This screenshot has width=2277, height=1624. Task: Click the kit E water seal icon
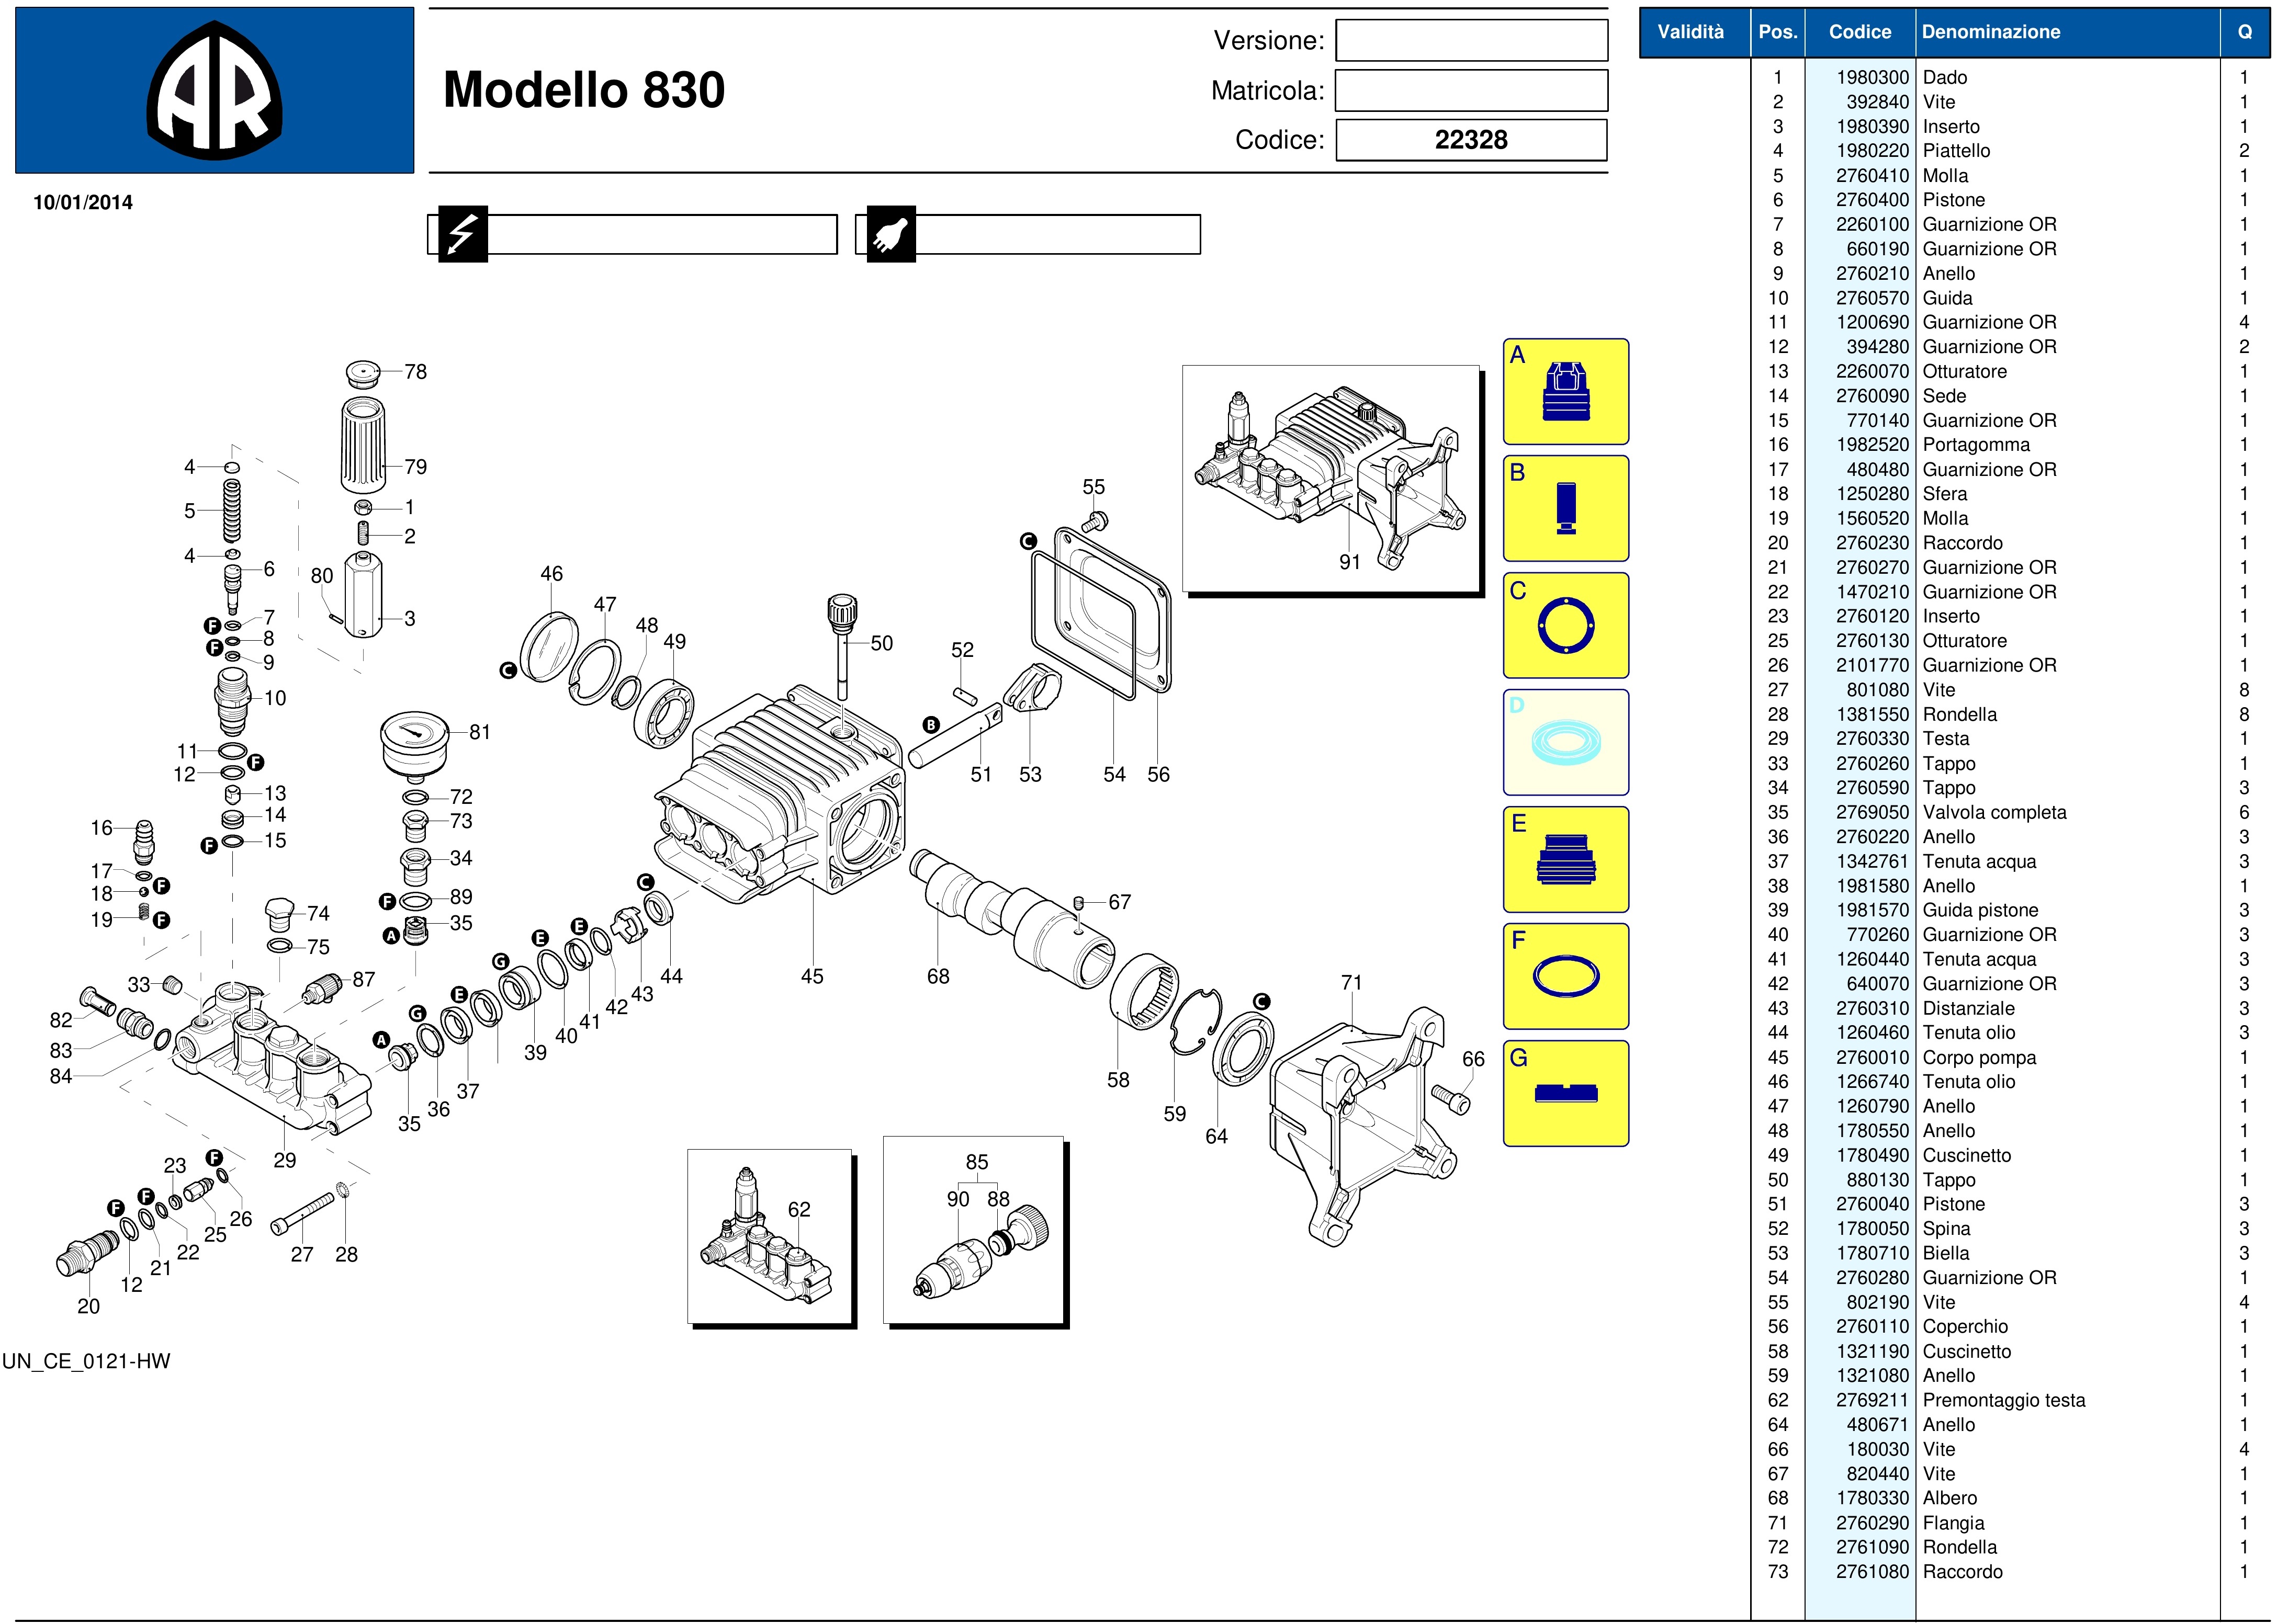(x=1565, y=860)
